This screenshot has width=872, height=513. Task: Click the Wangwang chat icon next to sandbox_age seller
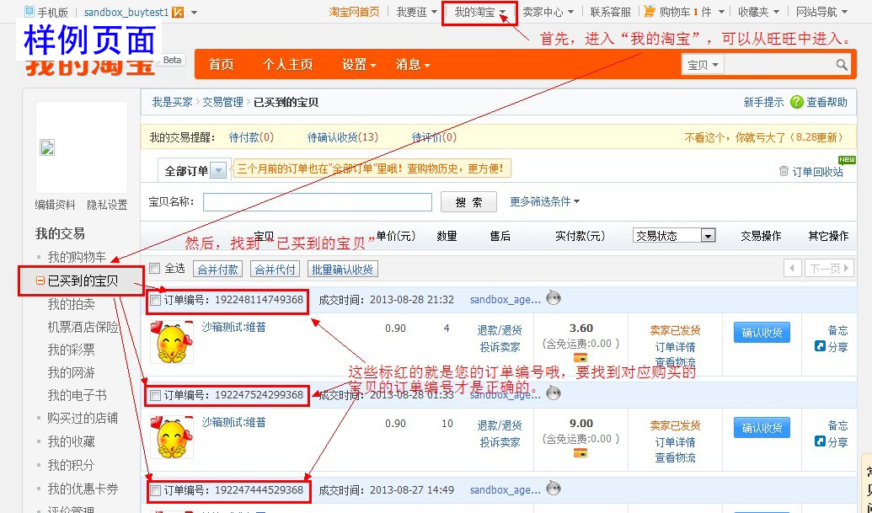click(x=554, y=298)
